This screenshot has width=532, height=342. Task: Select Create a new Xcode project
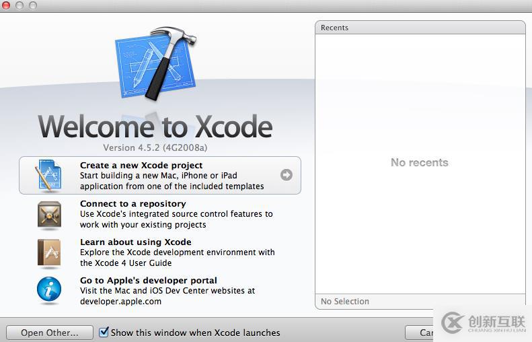(x=160, y=175)
